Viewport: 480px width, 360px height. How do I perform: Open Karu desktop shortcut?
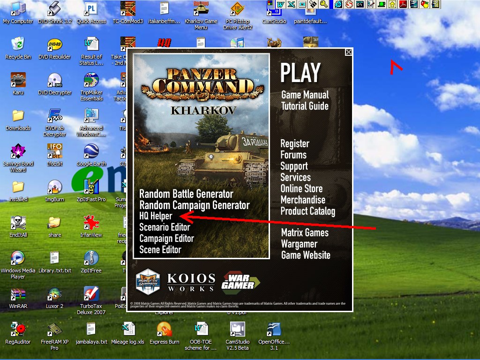point(18,84)
